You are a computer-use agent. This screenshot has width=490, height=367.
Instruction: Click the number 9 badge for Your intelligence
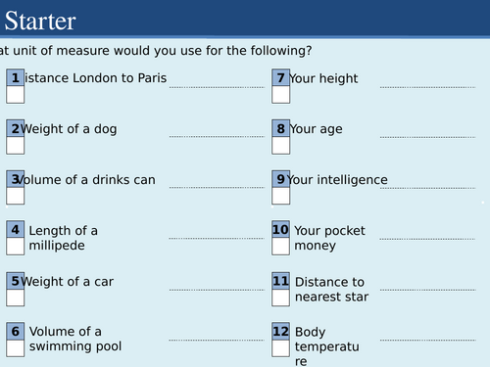(x=281, y=179)
